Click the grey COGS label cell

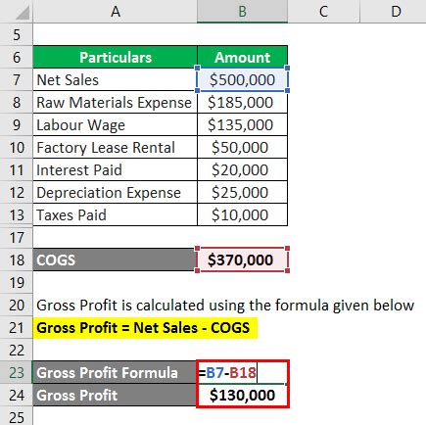click(x=115, y=260)
